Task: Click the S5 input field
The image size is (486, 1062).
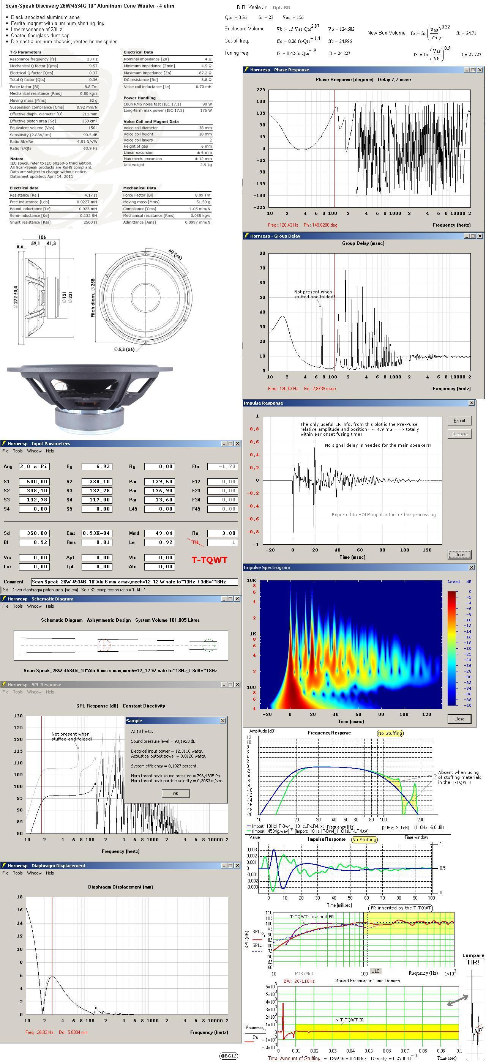Action: point(96,509)
